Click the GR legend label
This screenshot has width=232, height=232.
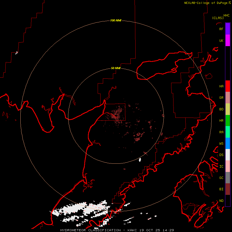(221, 98)
